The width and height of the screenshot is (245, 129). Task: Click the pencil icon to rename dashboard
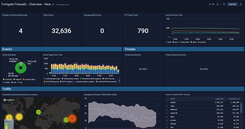[53, 4]
